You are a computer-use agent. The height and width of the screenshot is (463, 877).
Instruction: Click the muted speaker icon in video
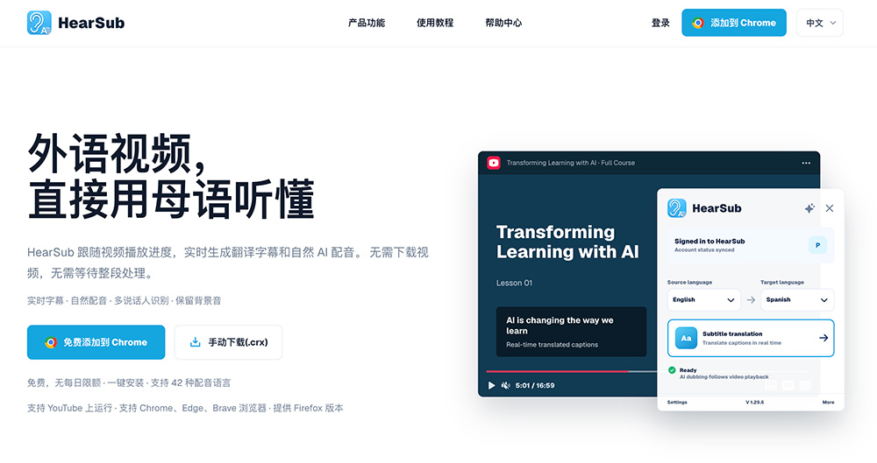click(x=506, y=385)
